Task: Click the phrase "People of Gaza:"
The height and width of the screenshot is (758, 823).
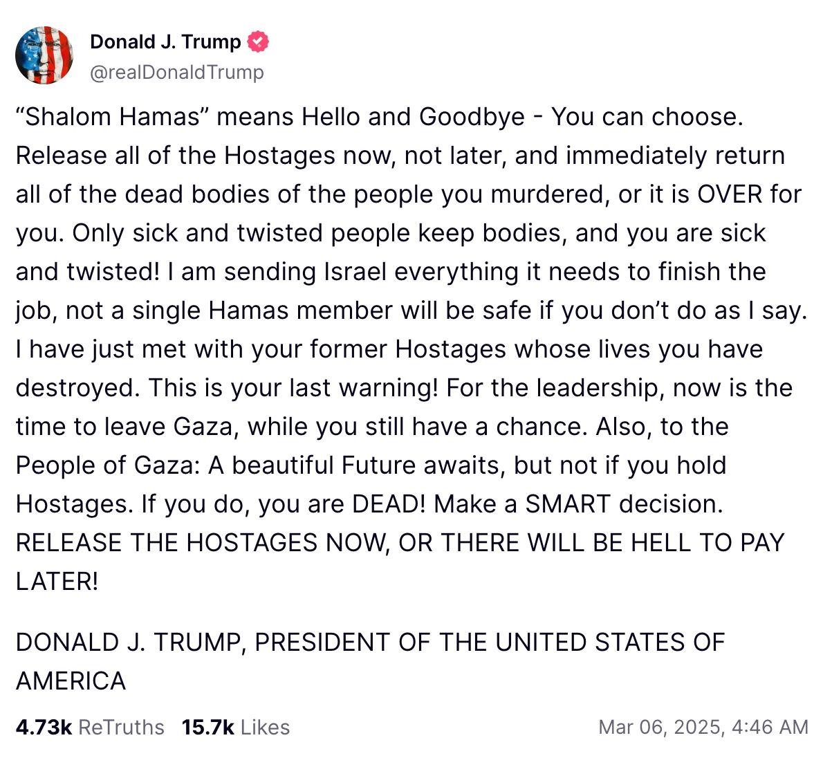Action: [x=108, y=465]
